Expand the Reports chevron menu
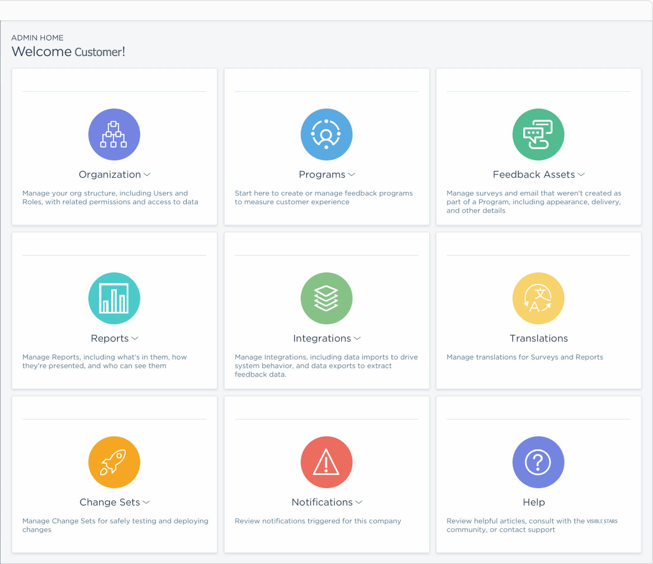 pyautogui.click(x=135, y=339)
